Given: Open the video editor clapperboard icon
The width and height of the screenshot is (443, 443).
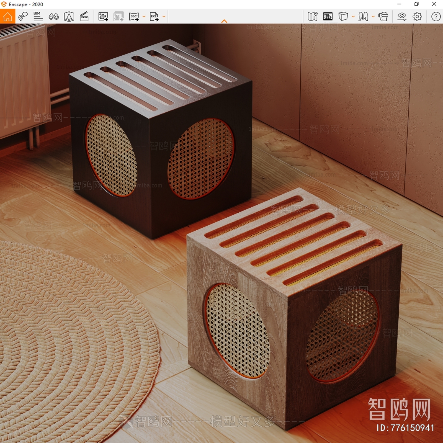Looking at the screenshot, I should click(84, 17).
